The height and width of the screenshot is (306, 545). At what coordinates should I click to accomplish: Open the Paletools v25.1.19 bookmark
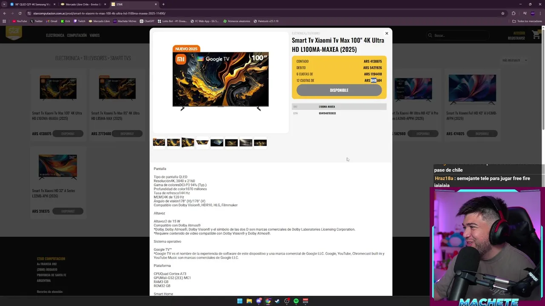266,21
